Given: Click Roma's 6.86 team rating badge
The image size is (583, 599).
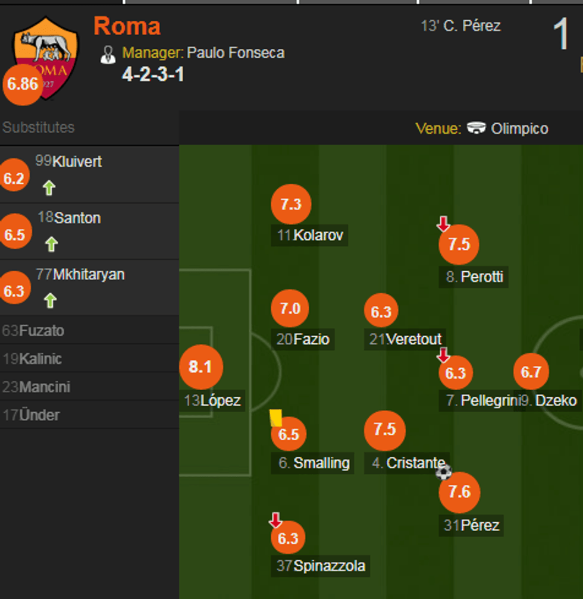Looking at the screenshot, I should coord(23,84).
